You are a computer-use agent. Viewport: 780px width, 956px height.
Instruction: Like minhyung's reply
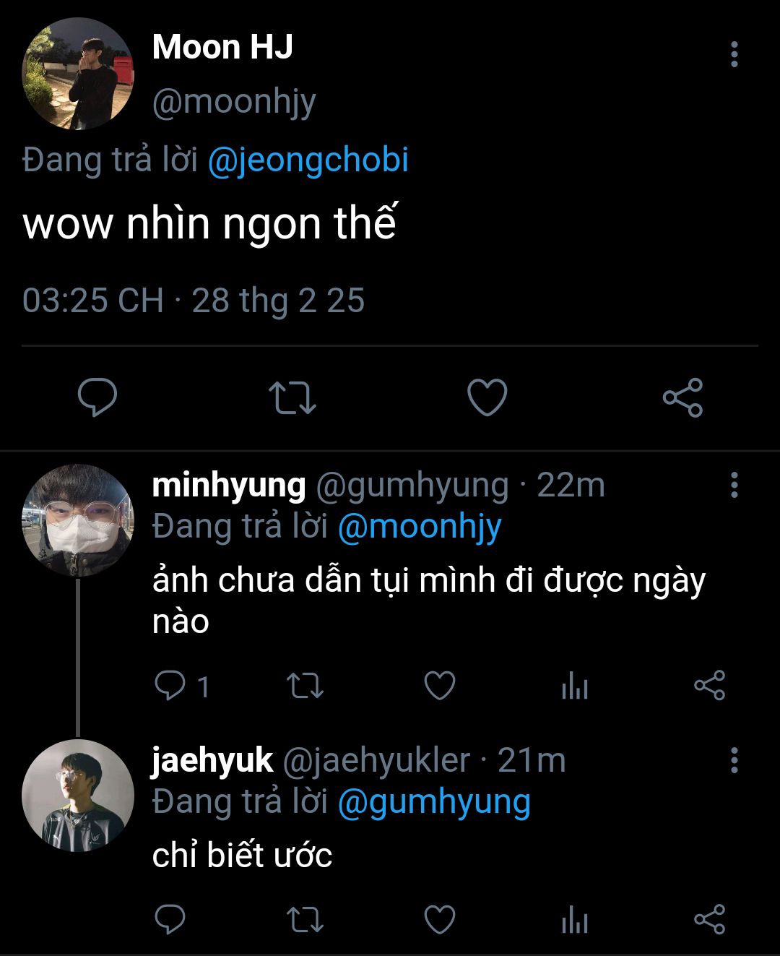(x=439, y=686)
